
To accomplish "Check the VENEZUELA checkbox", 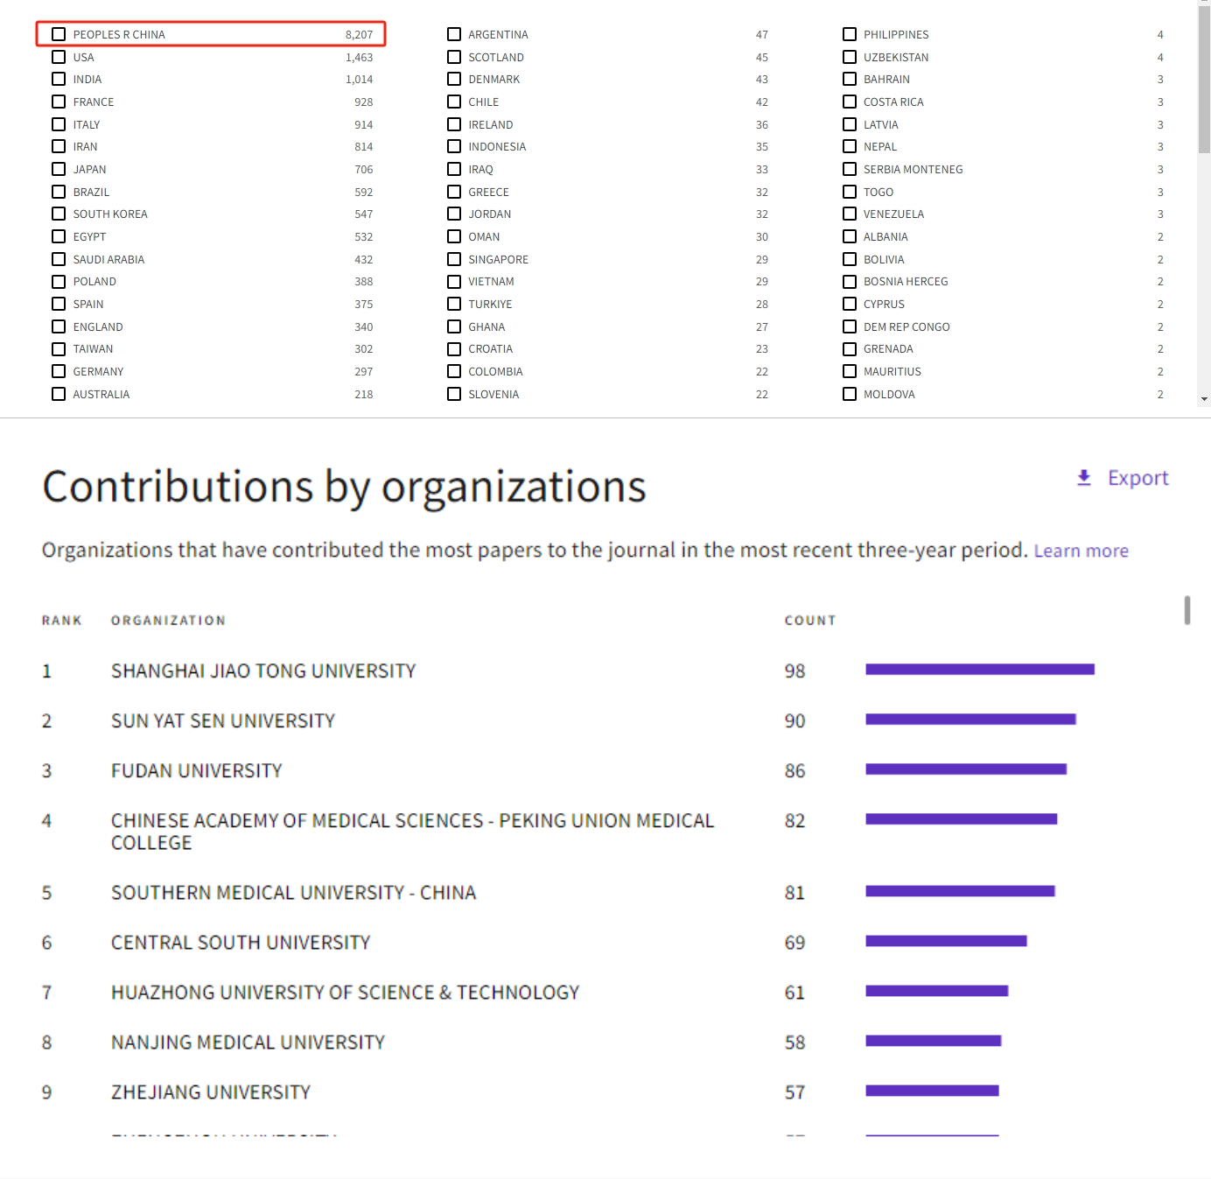I will (850, 214).
